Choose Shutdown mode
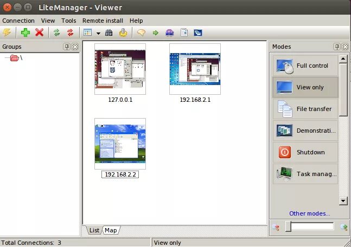Image resolution: width=351 pixels, height=247 pixels. tap(305, 152)
